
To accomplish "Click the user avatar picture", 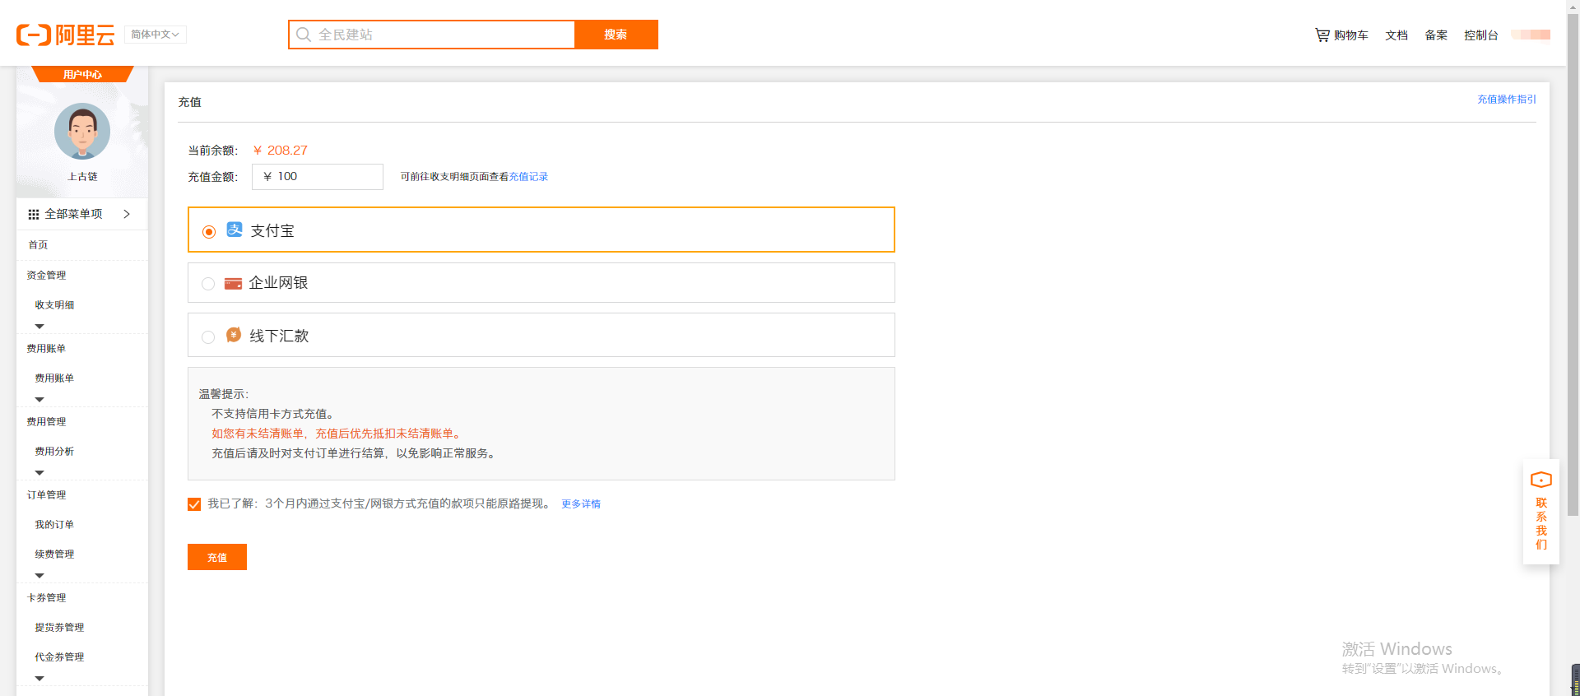I will click(82, 131).
